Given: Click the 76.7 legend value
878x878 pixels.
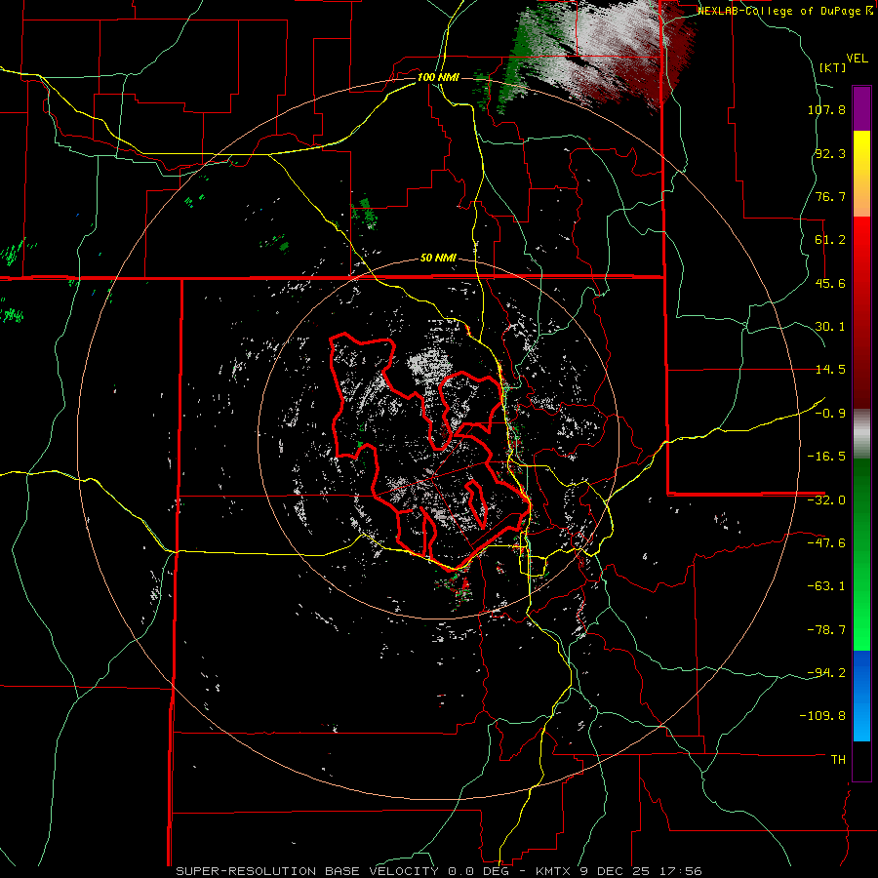Looking at the screenshot, I should pyautogui.click(x=830, y=196).
